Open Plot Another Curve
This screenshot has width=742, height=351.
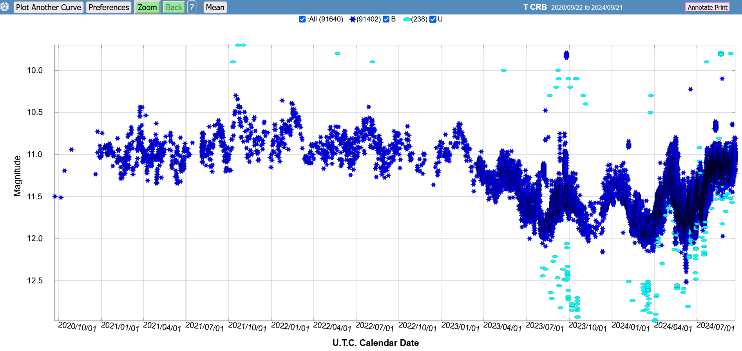(x=49, y=7)
